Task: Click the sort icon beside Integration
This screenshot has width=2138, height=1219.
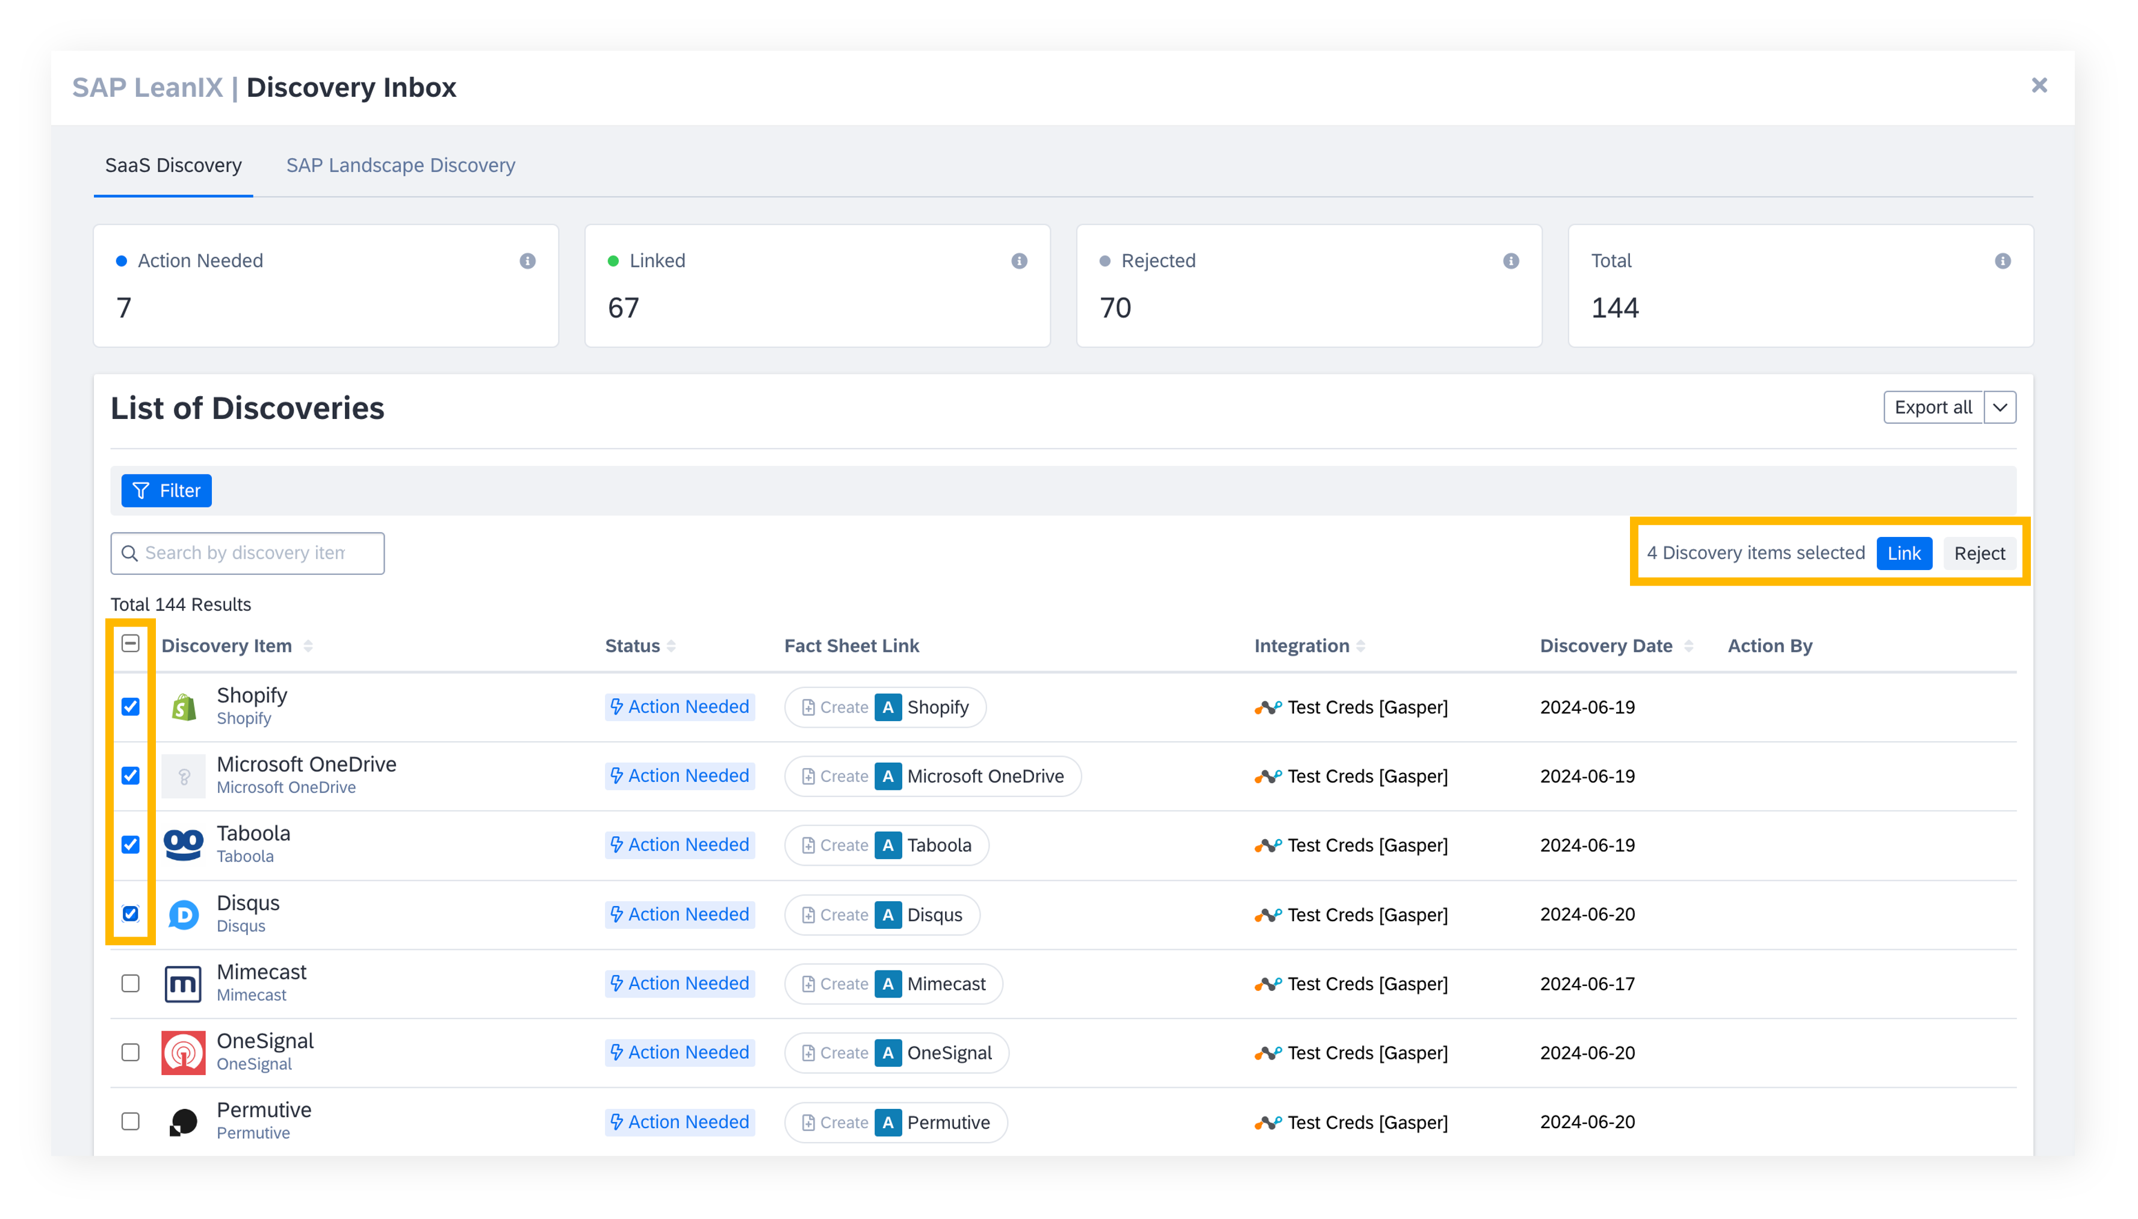Action: pos(1360,645)
